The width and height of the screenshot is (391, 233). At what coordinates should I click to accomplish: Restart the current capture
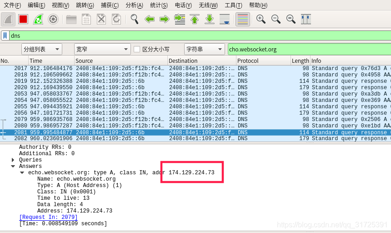pos(38,19)
